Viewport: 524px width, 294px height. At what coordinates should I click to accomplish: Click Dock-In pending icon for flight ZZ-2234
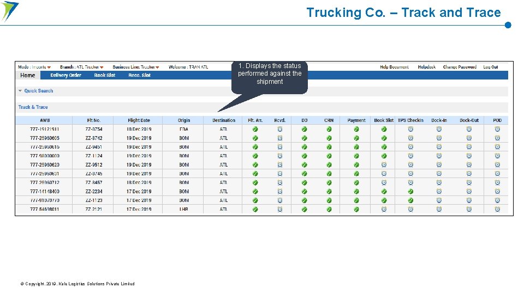(x=439, y=191)
